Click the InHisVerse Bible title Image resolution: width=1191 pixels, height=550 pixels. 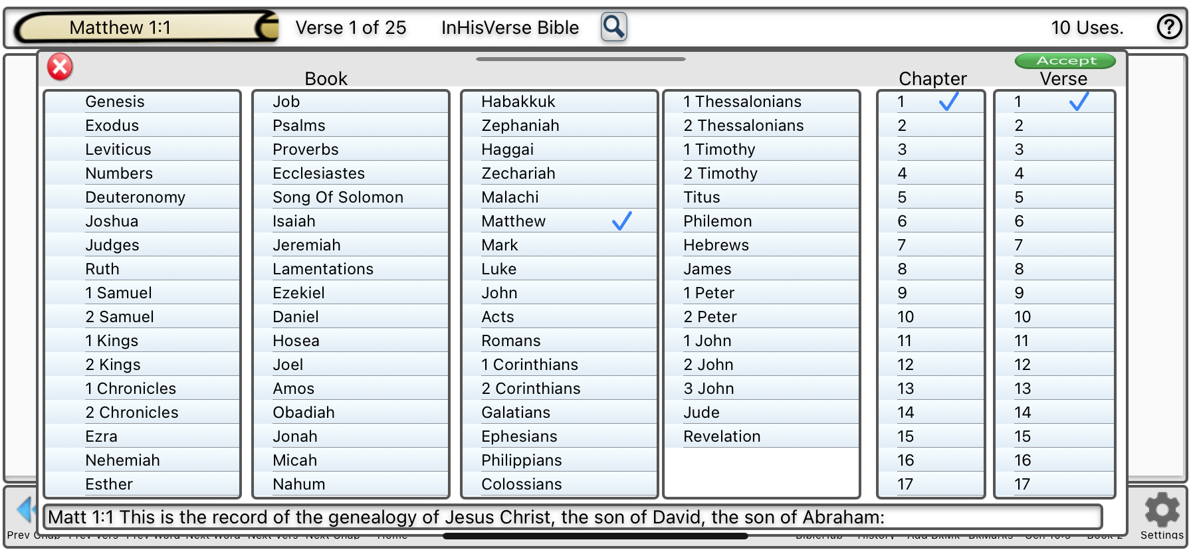pyautogui.click(x=510, y=28)
